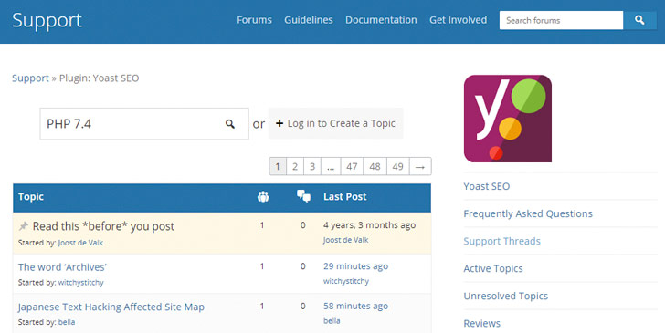The height and width of the screenshot is (333, 665).
Task: Click the Yoast SEO plugin logo
Action: (508, 119)
